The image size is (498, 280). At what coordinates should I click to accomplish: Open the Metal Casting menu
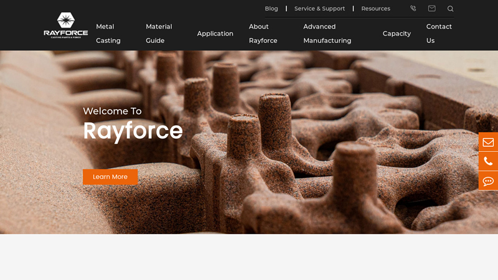tap(108, 34)
